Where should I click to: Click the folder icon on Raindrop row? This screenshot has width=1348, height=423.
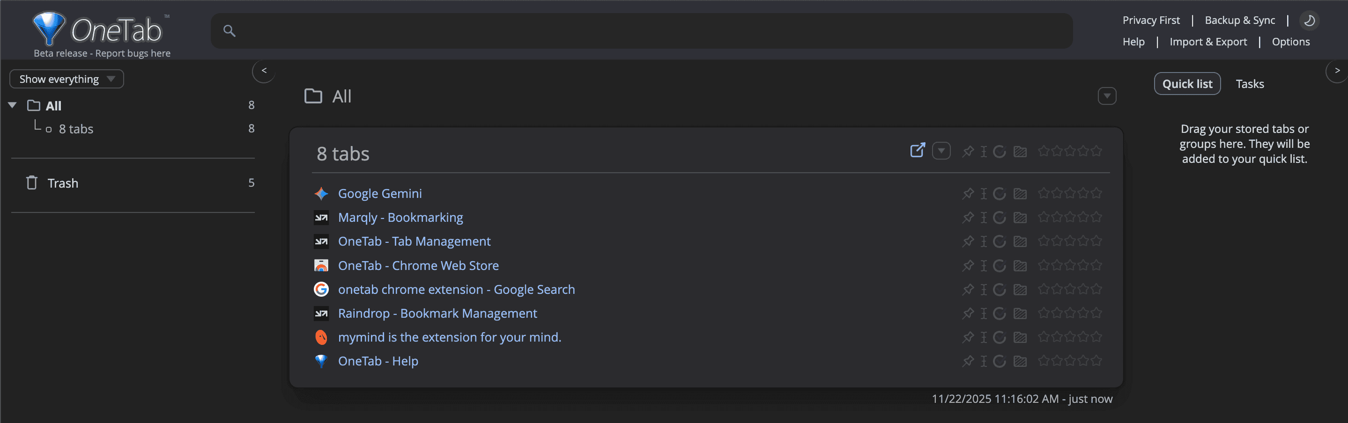pos(1019,313)
